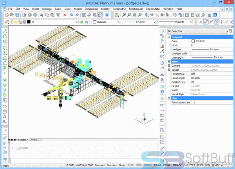Click the black layer color swatch

[29, 22]
